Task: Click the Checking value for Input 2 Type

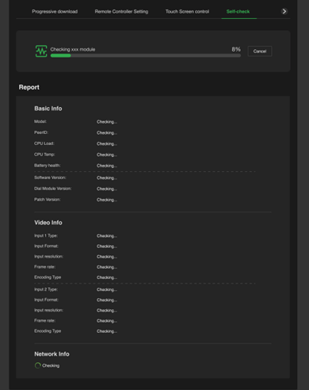Action: (107, 289)
